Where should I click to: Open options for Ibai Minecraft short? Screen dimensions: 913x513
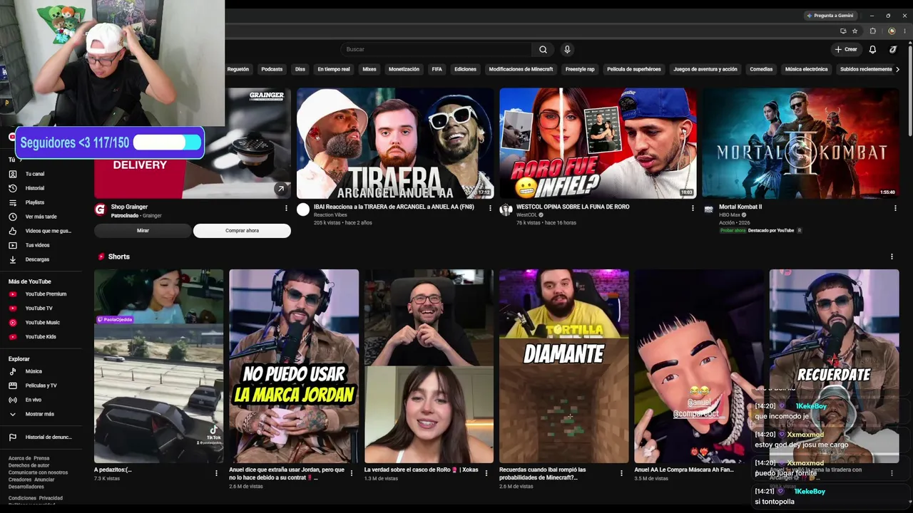[x=621, y=472]
